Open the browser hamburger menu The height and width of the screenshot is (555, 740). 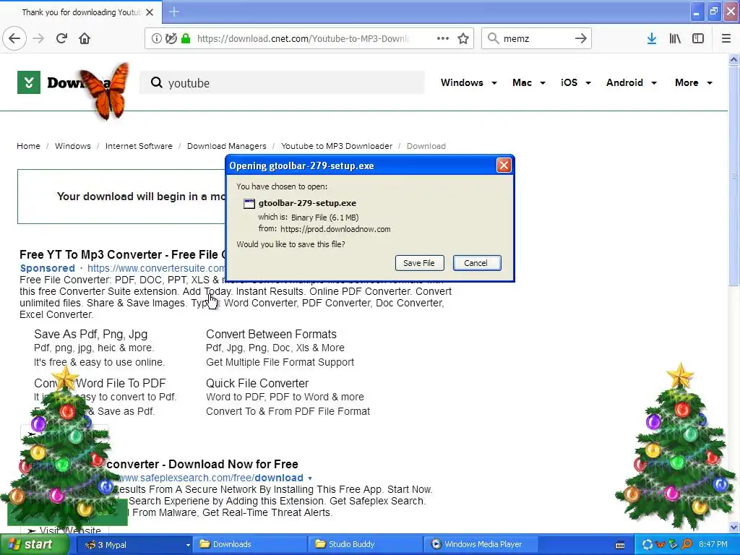click(726, 38)
